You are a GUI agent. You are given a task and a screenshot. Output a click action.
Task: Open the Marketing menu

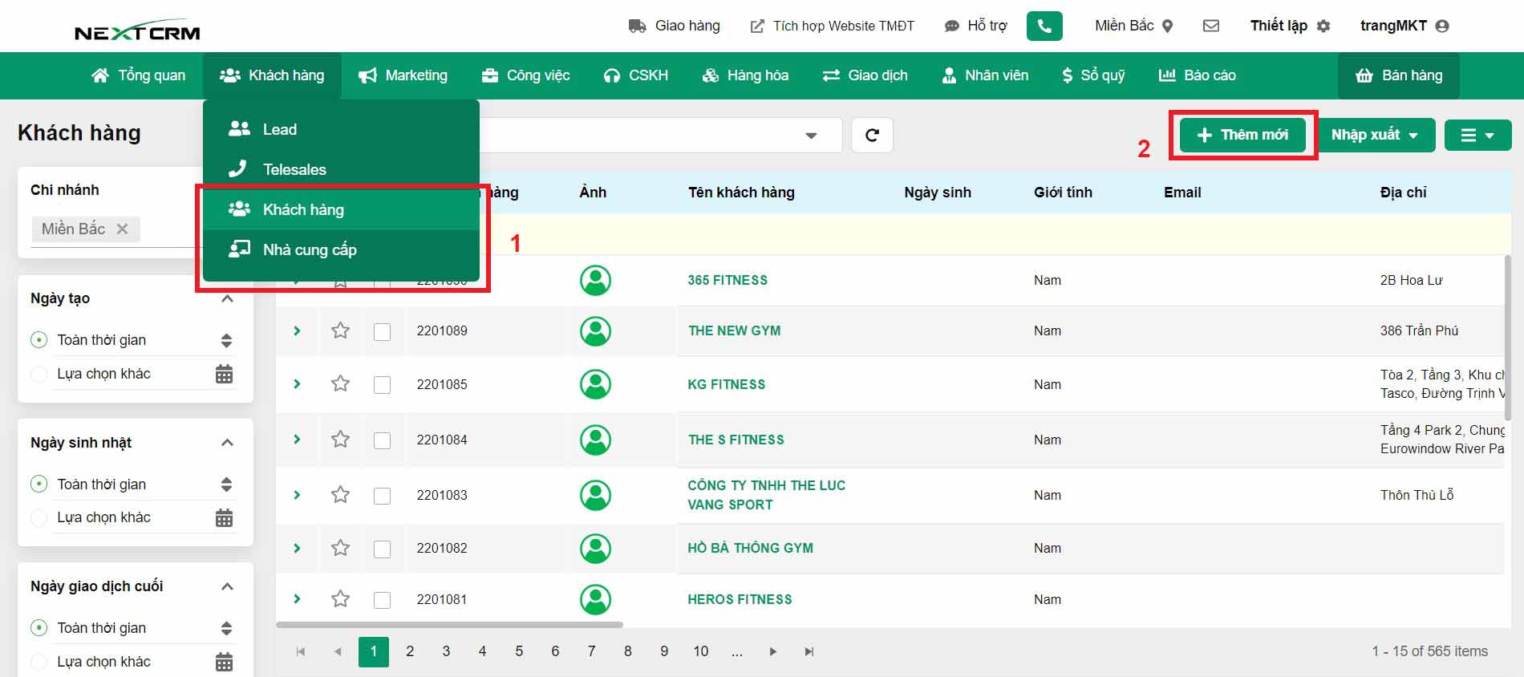[403, 75]
